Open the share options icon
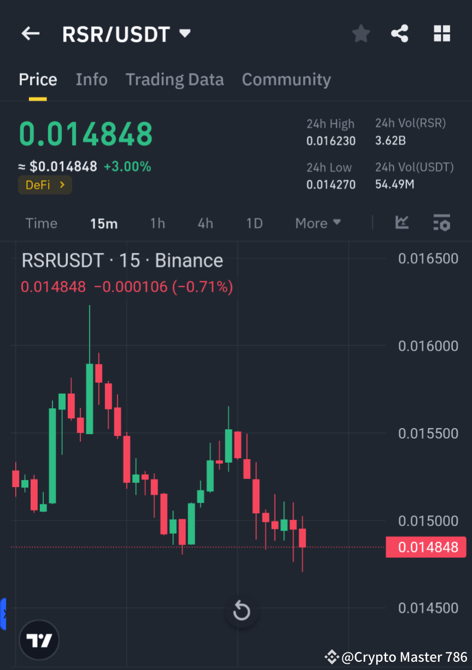The width and height of the screenshot is (472, 670). click(400, 33)
